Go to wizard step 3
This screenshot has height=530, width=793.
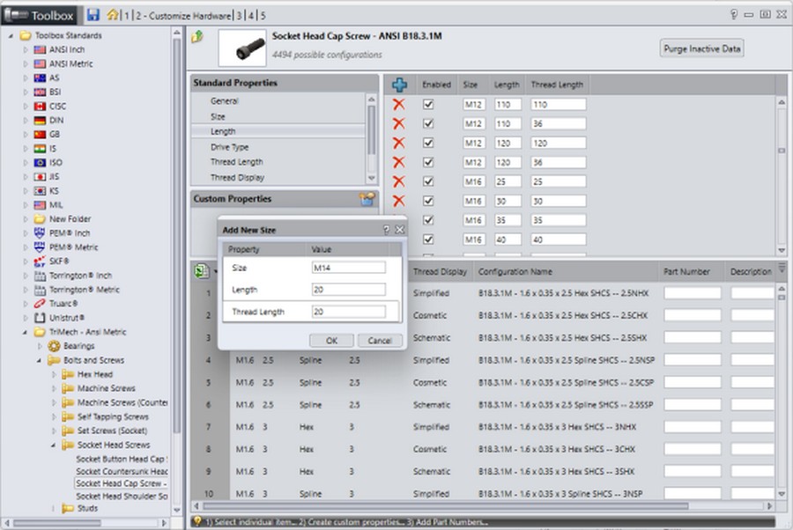pos(239,16)
